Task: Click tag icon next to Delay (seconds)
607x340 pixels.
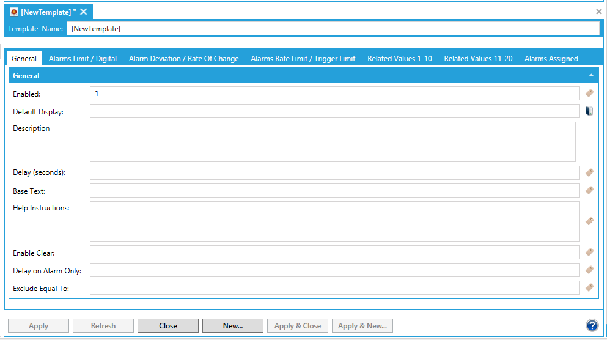Action: click(x=589, y=172)
